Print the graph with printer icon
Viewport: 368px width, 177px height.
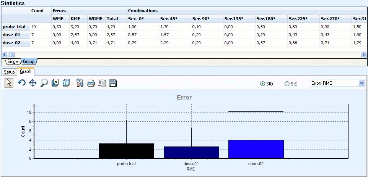[91, 83]
